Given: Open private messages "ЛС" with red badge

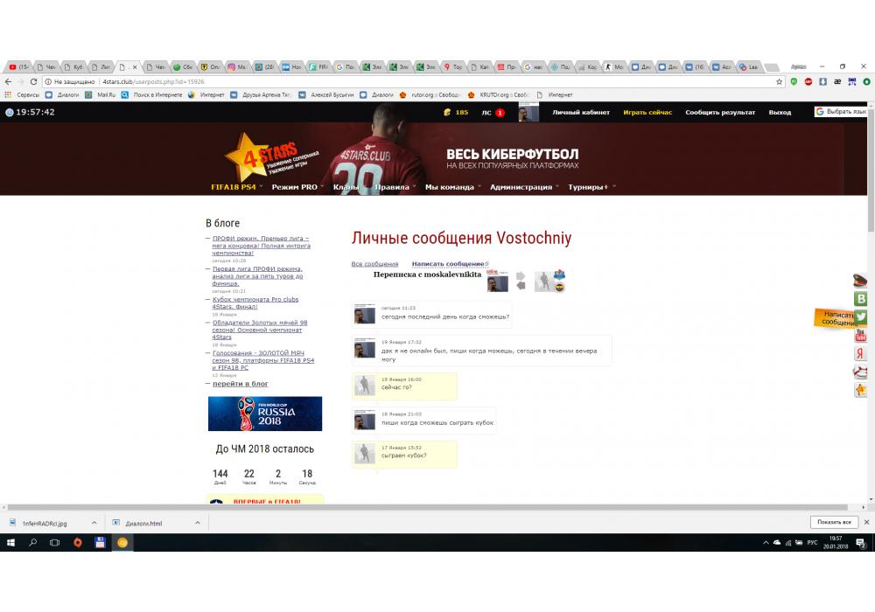Looking at the screenshot, I should coord(493,113).
